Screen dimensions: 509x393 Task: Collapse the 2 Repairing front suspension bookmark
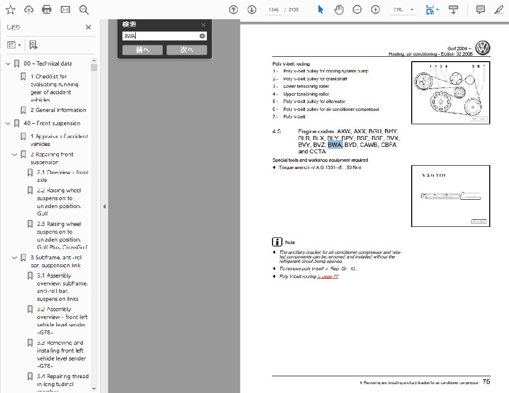coord(15,155)
